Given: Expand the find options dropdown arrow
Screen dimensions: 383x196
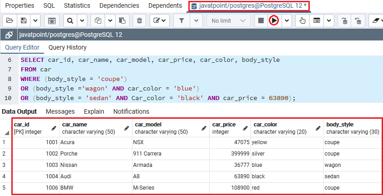Looking at the screenshot, I should (82, 21).
